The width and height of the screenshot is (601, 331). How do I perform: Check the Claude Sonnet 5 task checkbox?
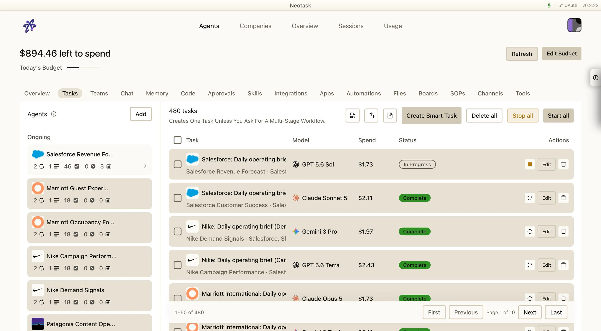[x=178, y=198]
